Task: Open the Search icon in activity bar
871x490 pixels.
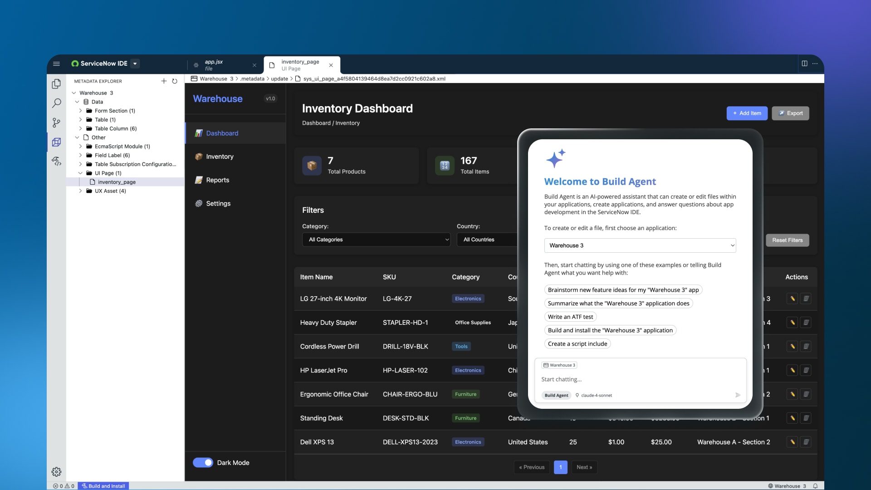Action: click(x=56, y=103)
